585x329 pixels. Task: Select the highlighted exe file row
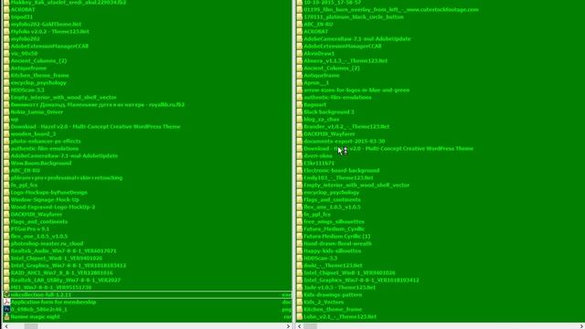coord(147,294)
